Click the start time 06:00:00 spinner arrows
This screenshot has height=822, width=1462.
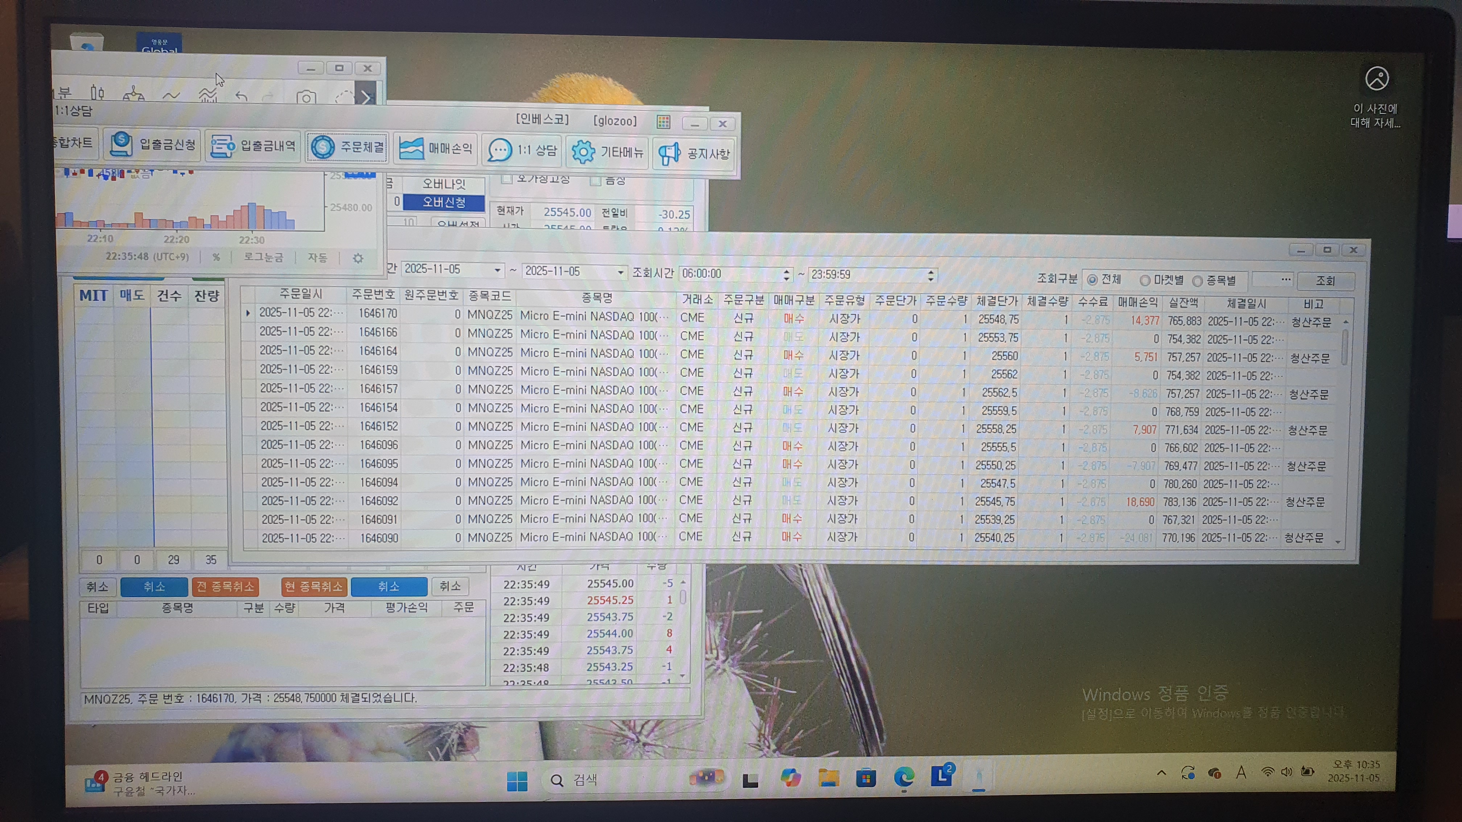pos(786,275)
